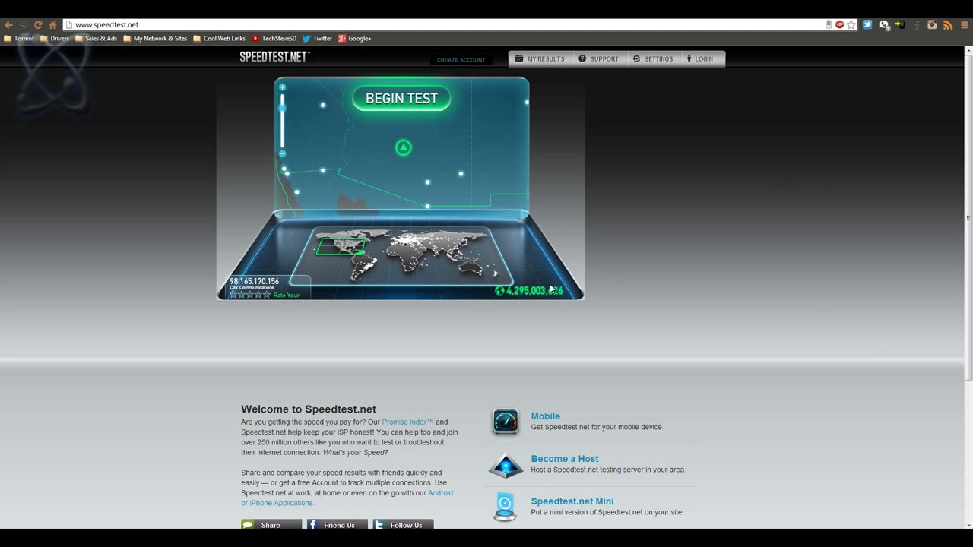The height and width of the screenshot is (547, 973).
Task: Click the Speedtest.net logo
Action: (x=274, y=57)
